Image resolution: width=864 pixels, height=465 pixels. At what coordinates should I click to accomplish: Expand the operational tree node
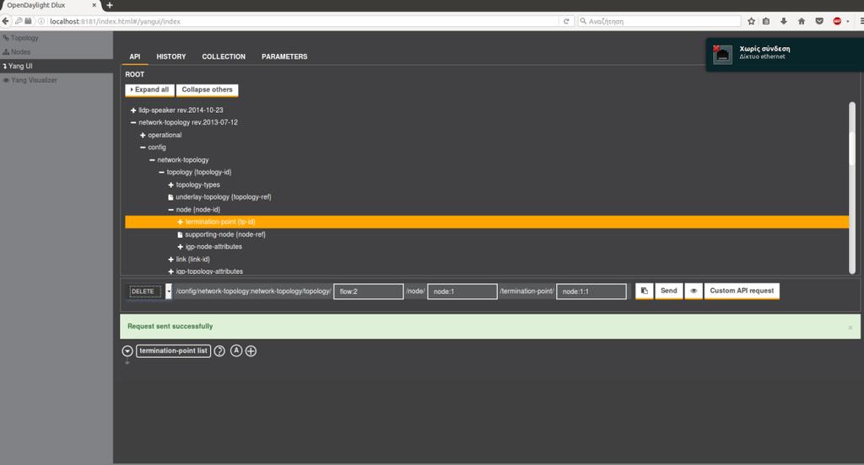click(x=143, y=135)
